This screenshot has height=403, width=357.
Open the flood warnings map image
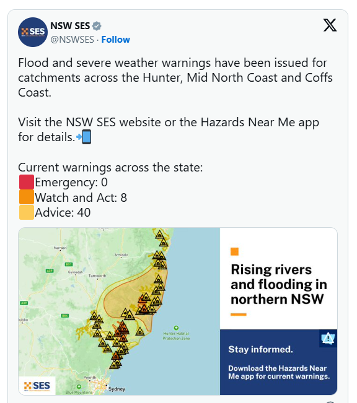(178, 311)
